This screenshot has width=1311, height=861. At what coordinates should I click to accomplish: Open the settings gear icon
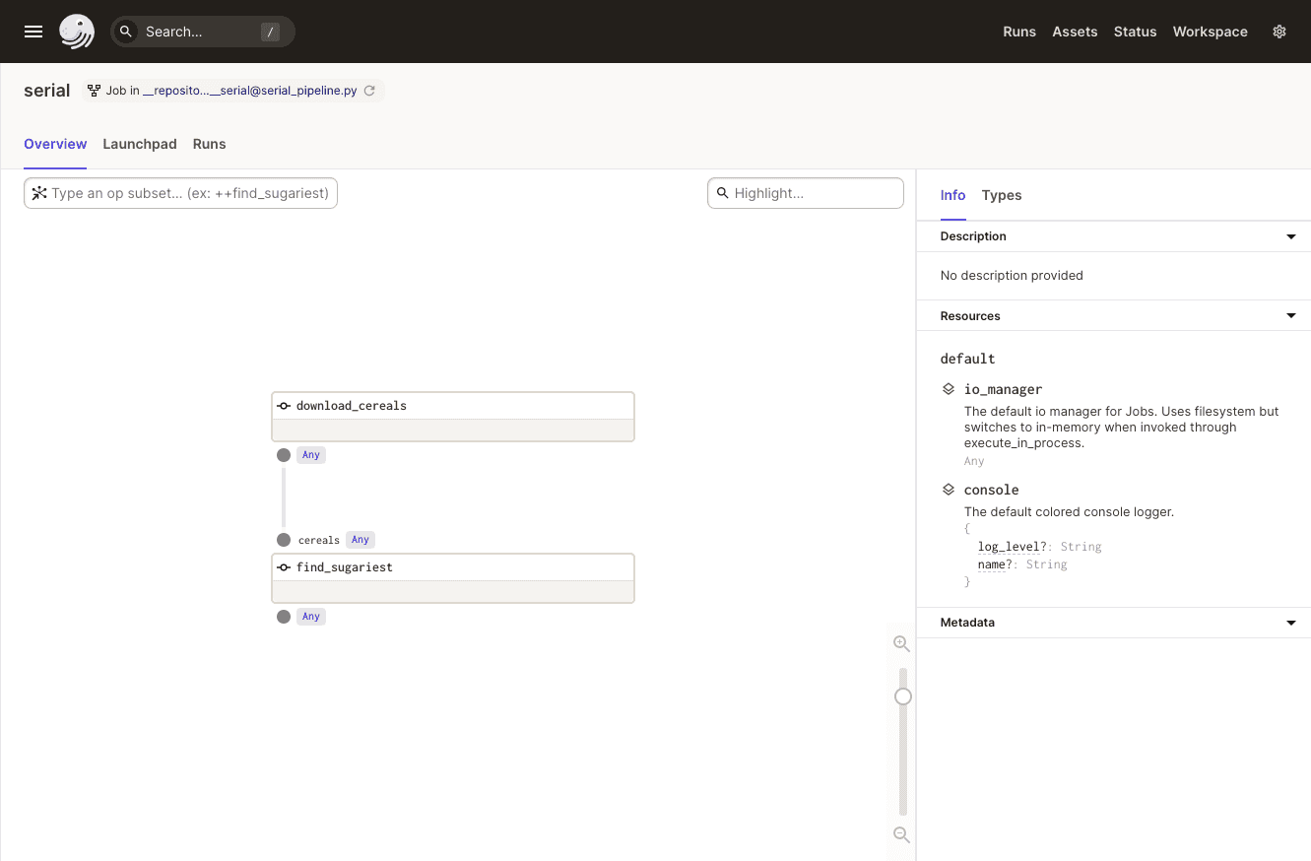tap(1279, 32)
